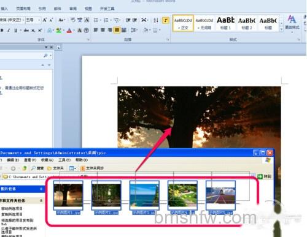This screenshot has height=237, width=307.
Task: Click the 文件夹同步 toolbar button
Action: pyautogui.click(x=92, y=168)
